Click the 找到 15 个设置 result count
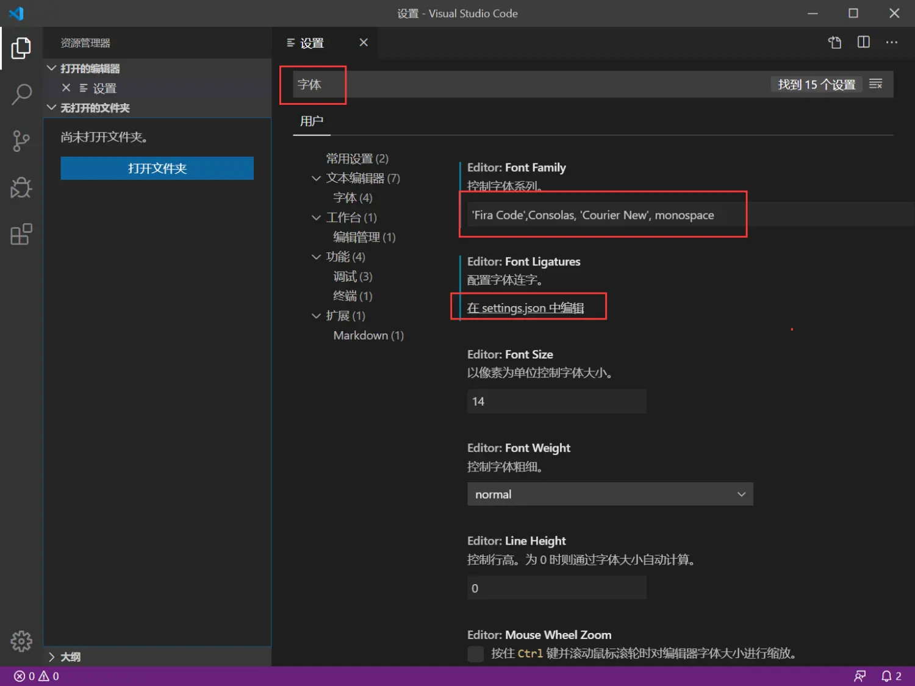The width and height of the screenshot is (915, 686). [x=817, y=84]
